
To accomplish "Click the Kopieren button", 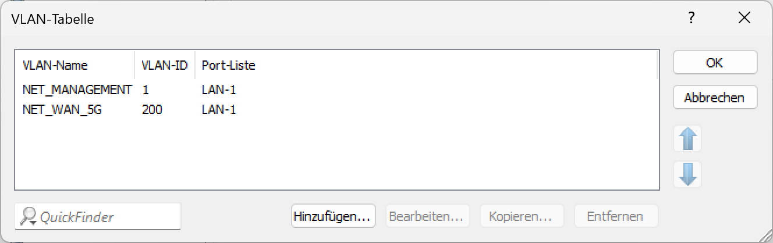I will pyautogui.click(x=521, y=217).
